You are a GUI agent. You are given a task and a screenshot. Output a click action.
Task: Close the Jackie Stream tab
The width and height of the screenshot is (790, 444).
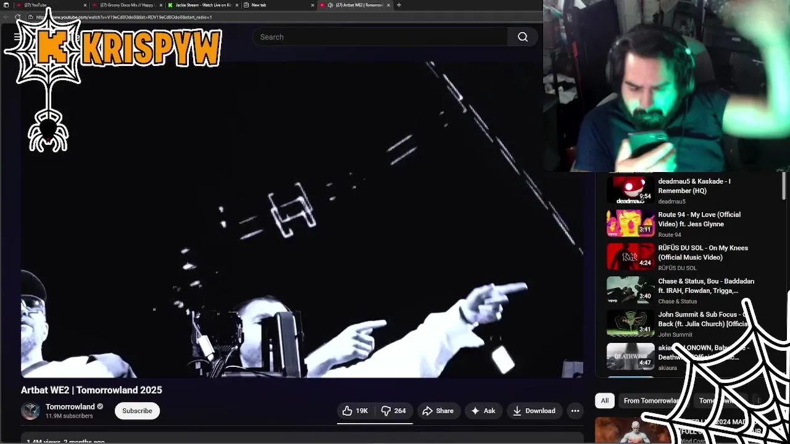236,5
